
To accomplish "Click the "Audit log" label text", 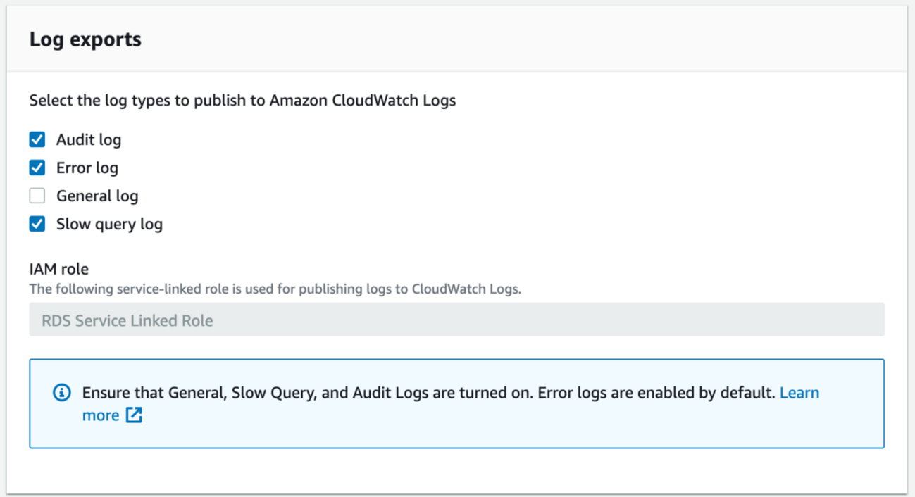I will pos(89,140).
